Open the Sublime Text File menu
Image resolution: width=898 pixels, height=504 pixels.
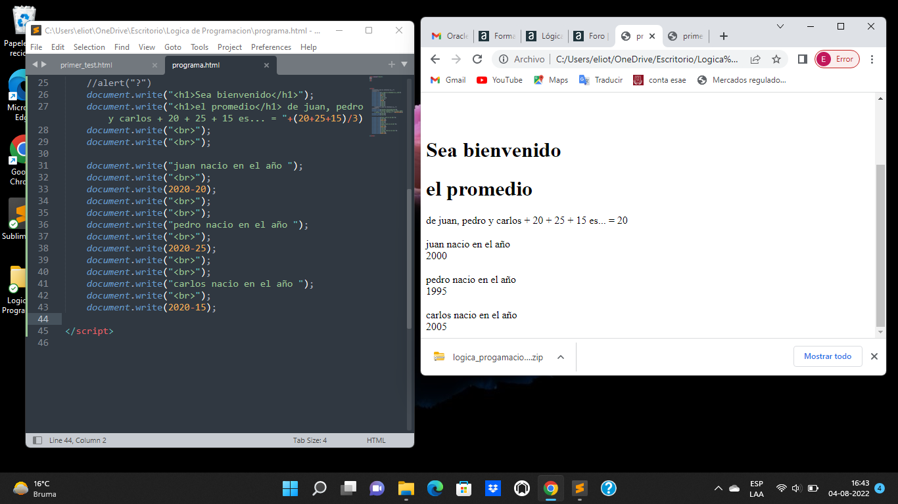(36, 47)
